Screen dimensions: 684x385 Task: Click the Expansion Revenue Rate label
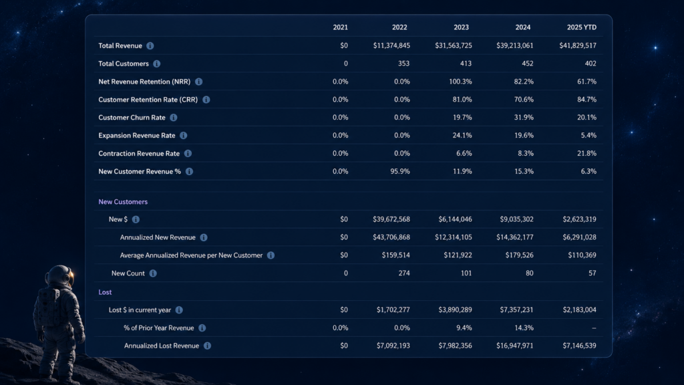tap(136, 135)
